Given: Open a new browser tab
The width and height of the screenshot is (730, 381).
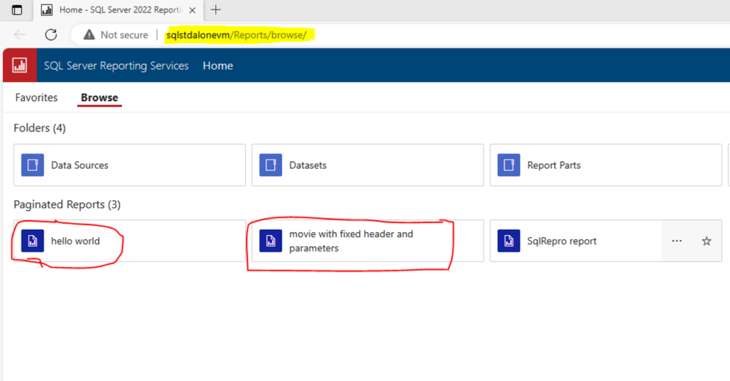Looking at the screenshot, I should coord(215,10).
